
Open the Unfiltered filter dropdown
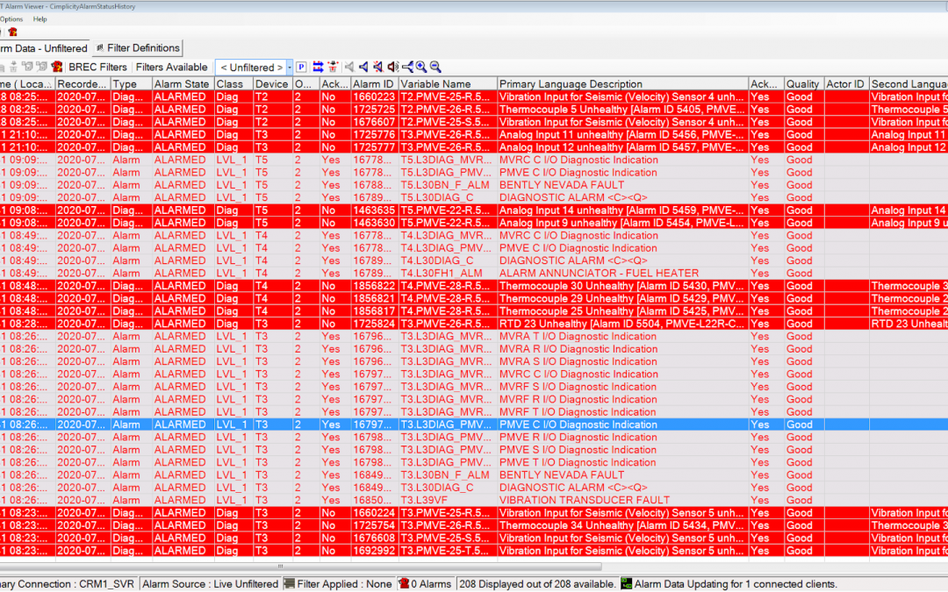pyautogui.click(x=251, y=68)
